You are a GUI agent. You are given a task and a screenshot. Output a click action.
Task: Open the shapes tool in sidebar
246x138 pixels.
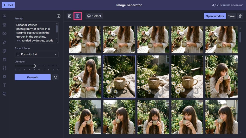4,68
